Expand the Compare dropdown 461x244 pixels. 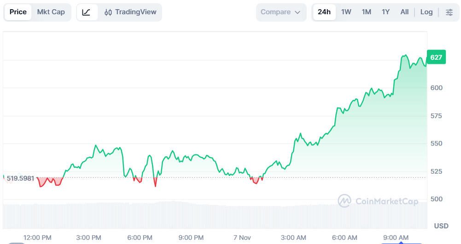coord(281,12)
